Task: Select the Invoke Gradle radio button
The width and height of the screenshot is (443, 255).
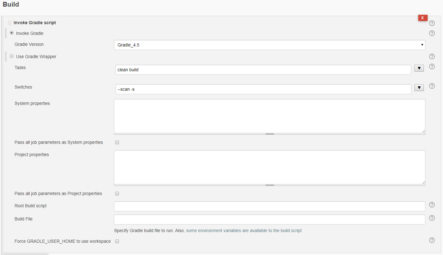Action: click(x=12, y=33)
